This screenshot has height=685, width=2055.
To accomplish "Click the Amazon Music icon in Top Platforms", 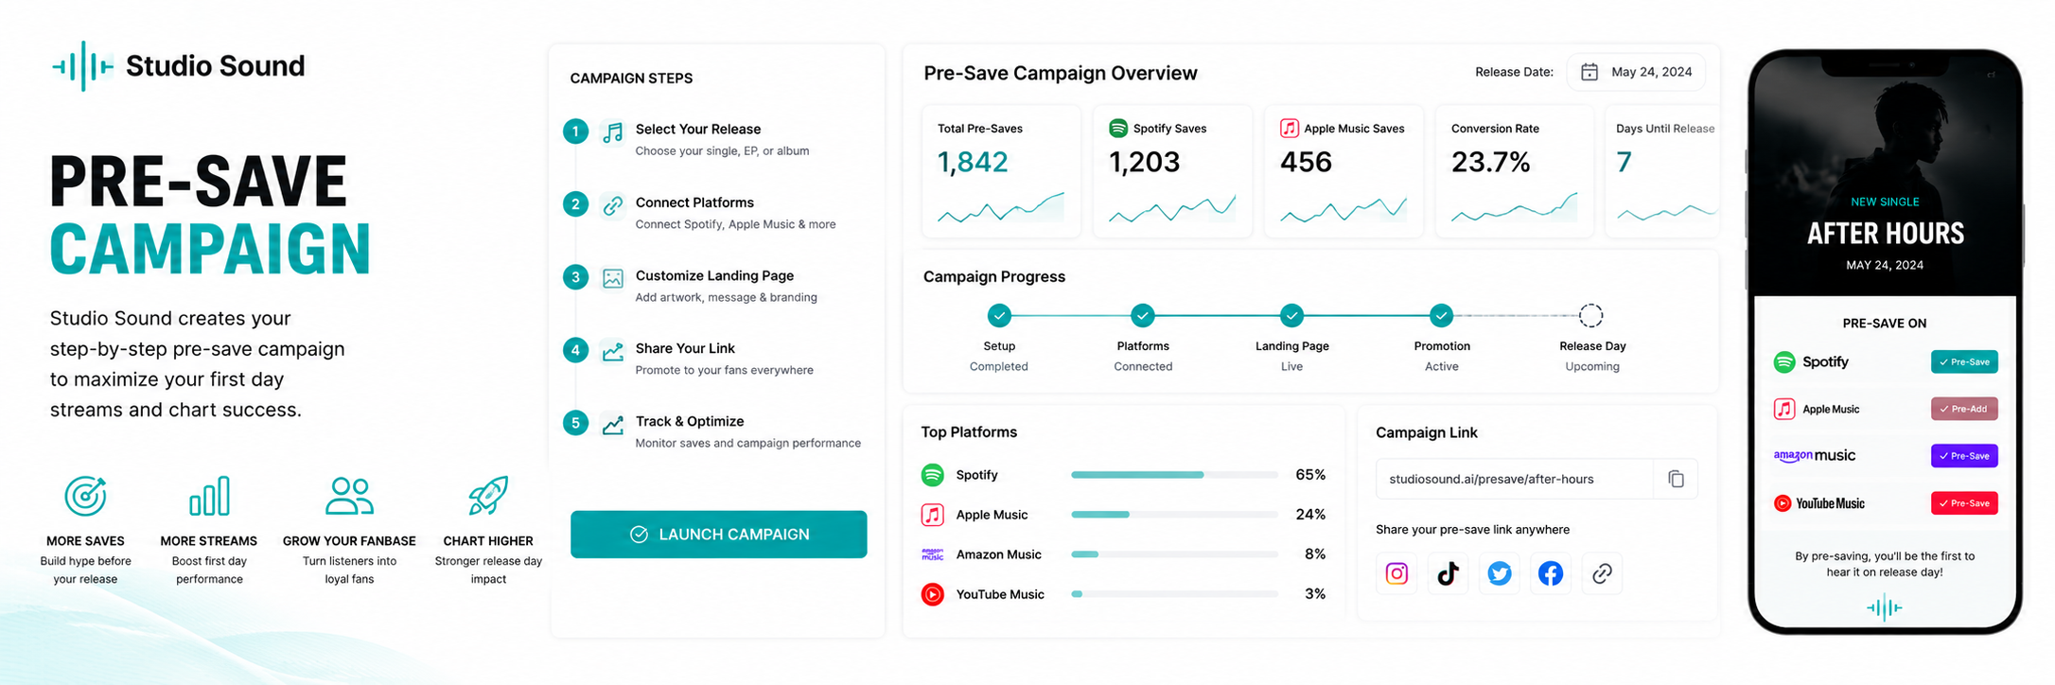I will tap(933, 554).
